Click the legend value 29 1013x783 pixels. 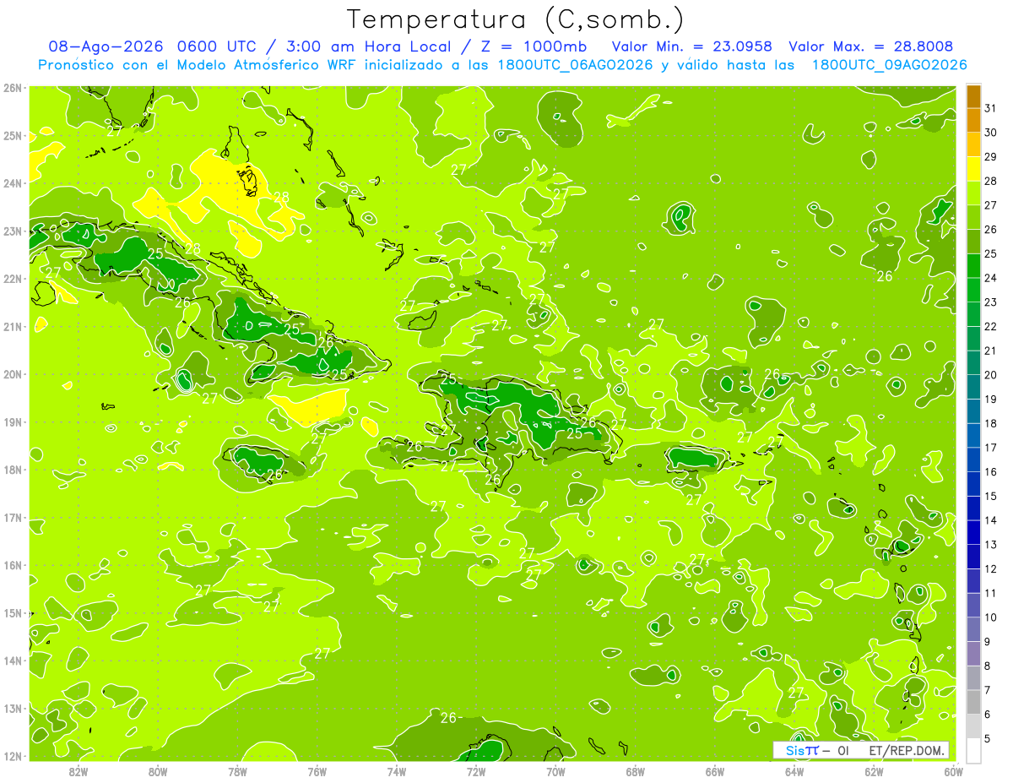click(x=990, y=157)
